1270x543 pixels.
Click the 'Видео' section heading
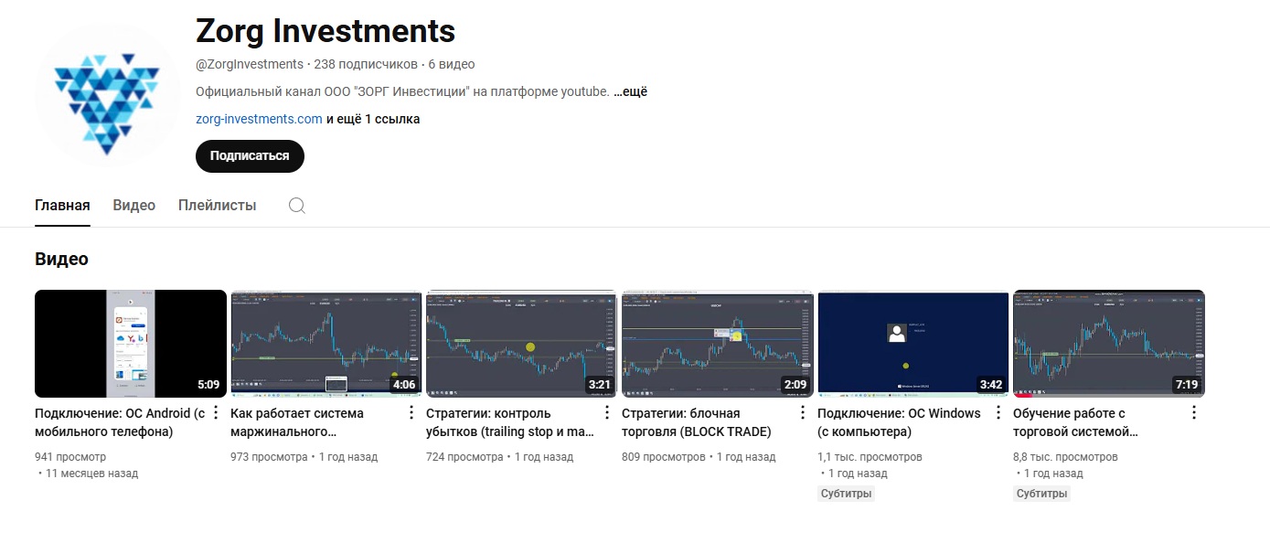pyautogui.click(x=61, y=259)
